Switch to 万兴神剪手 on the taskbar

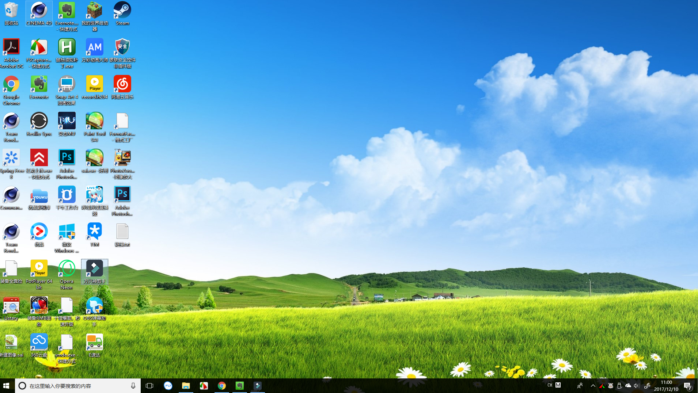[258, 386]
